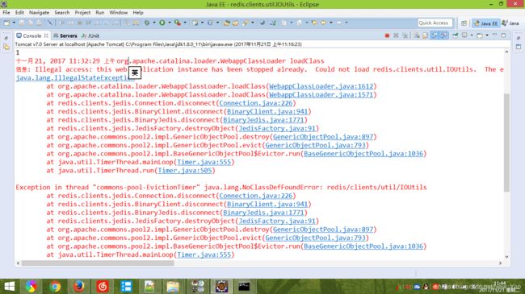Open the Help menu
525x294 pixels.
click(x=138, y=12)
